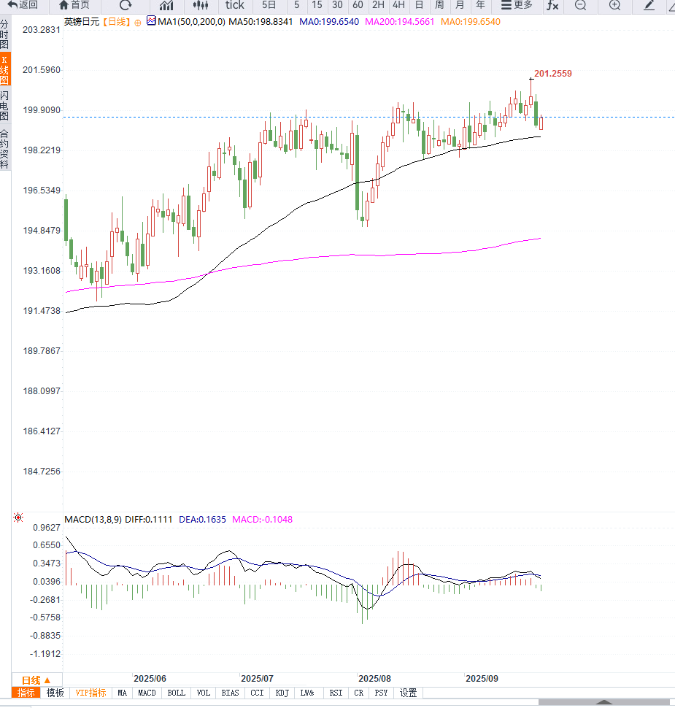Click the MACD panel settings sun icon

click(x=18, y=517)
